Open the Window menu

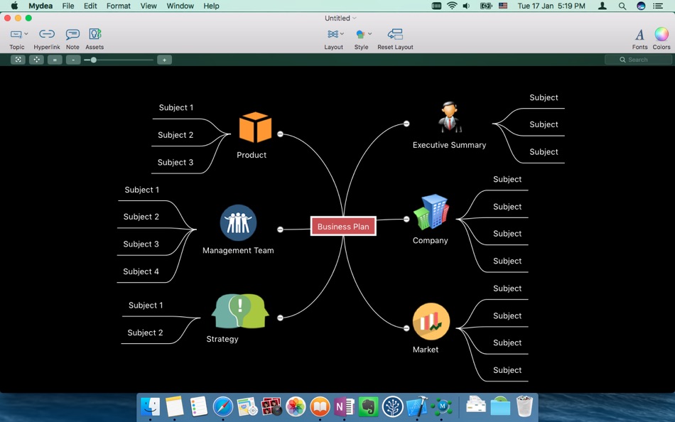pos(180,6)
